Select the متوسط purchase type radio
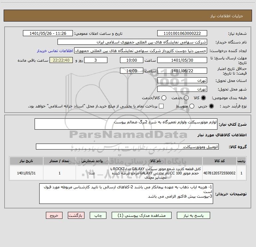This screenshot has height=247, width=256. [192, 106]
